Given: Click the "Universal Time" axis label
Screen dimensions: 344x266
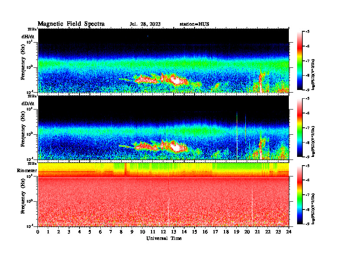Looking at the screenshot, I should [x=164, y=238].
